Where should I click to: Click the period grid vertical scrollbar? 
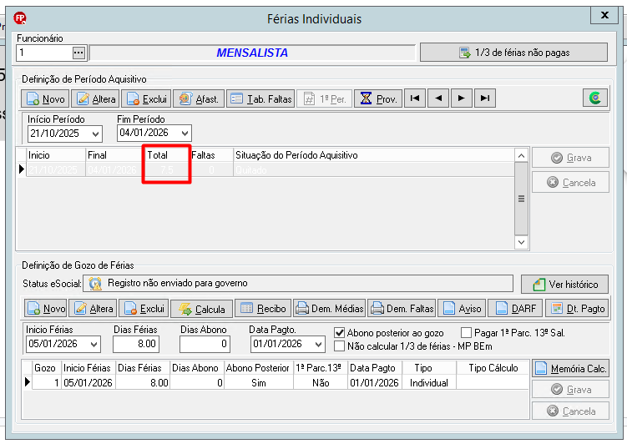[x=521, y=199]
